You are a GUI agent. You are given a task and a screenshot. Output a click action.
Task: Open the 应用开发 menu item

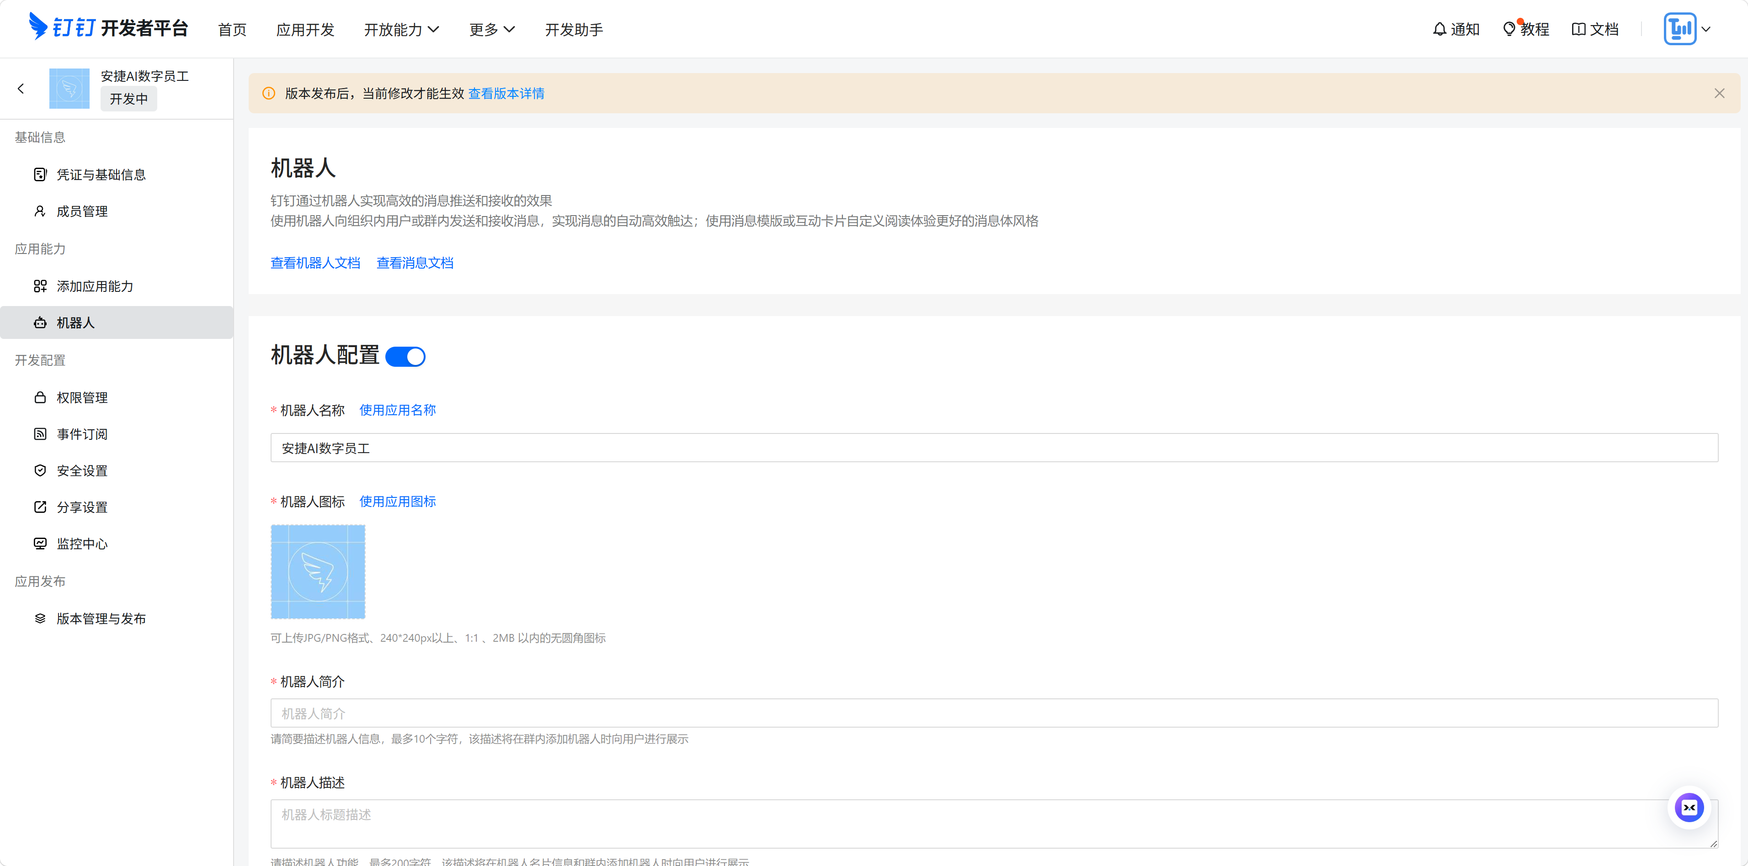(305, 30)
